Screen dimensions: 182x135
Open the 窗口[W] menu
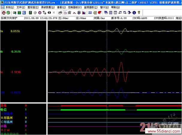[104, 7]
